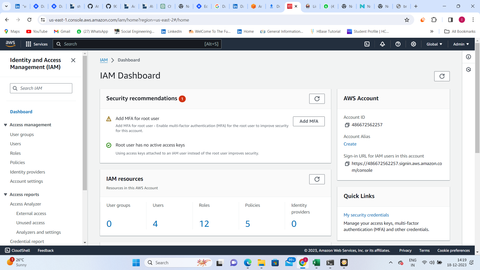Viewport: 480px width, 270px height.
Task: Select Policies in the sidebar
Action: coord(17,162)
